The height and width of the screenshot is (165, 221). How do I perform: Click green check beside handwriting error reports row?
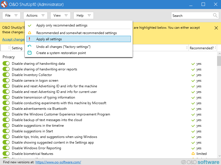coord(193,70)
